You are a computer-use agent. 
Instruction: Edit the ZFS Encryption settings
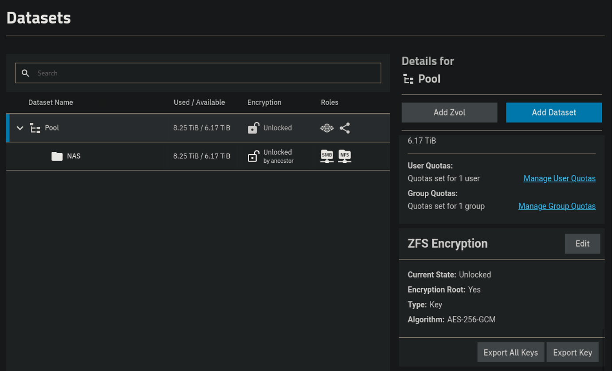pyautogui.click(x=582, y=243)
